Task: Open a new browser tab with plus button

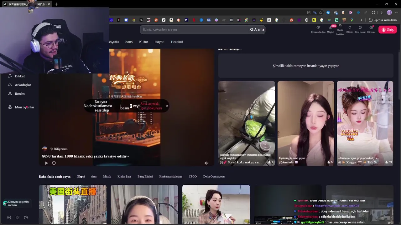Action: point(56,4)
